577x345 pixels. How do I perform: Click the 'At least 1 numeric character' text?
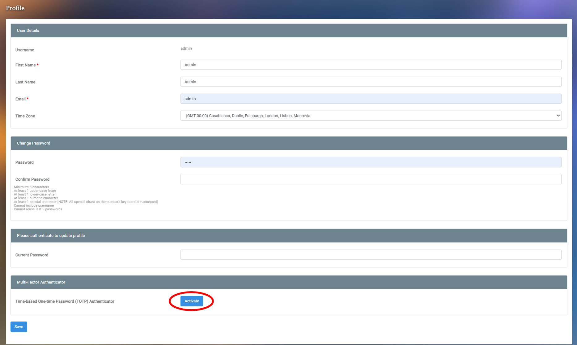tap(36, 198)
